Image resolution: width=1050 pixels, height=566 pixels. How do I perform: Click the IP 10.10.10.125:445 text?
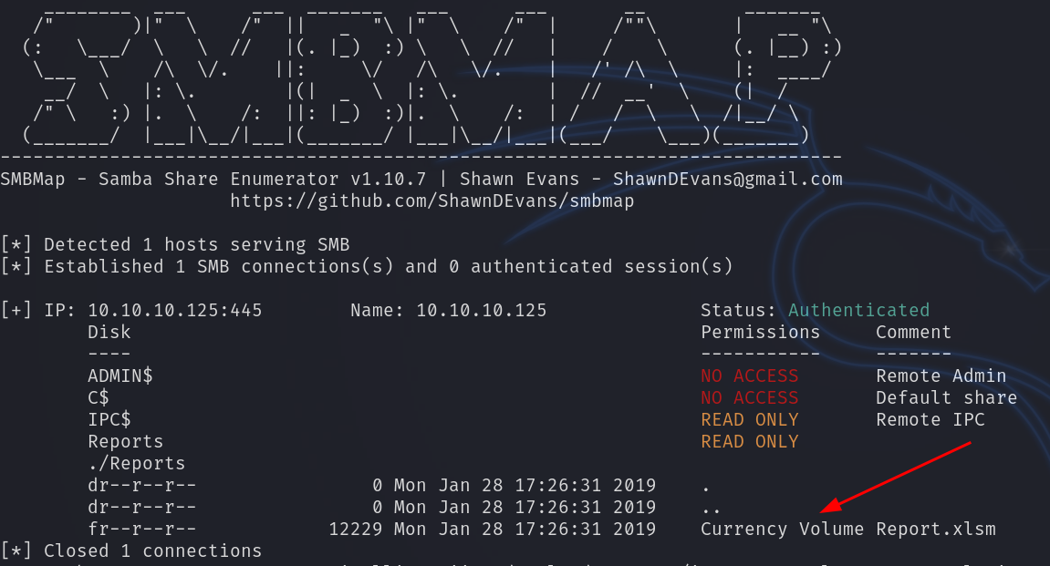point(153,310)
